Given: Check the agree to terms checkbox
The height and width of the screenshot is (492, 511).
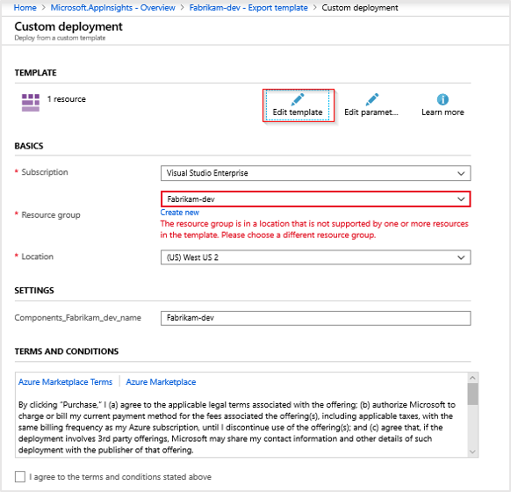Looking at the screenshot, I should (x=20, y=476).
